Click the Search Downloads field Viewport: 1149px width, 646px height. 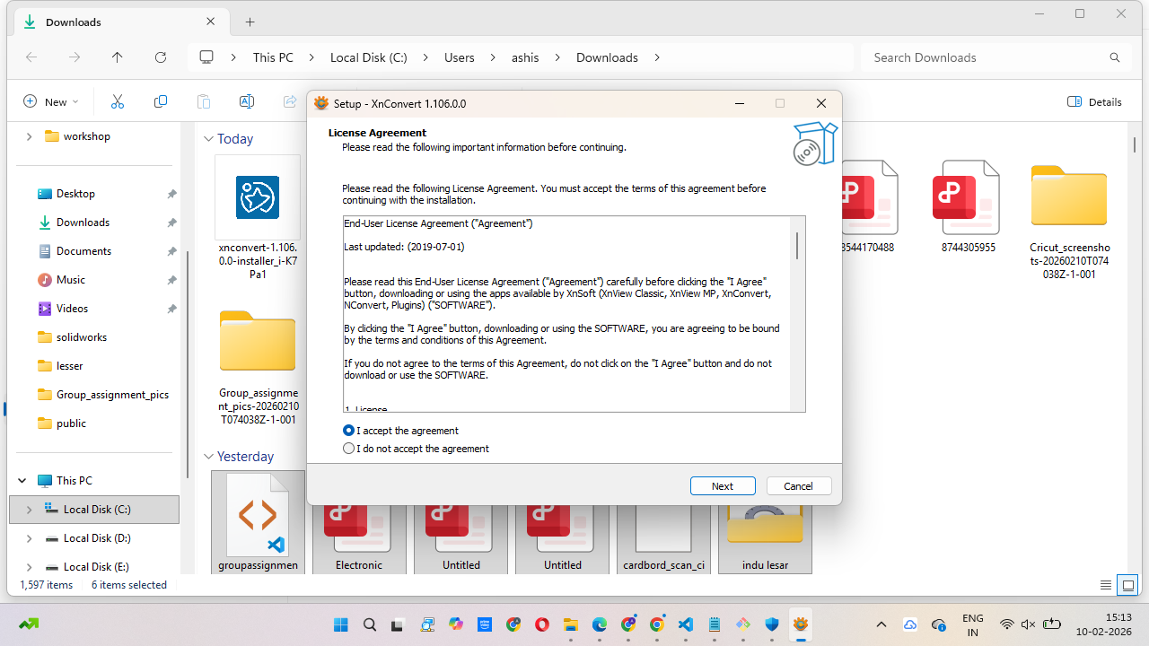(996, 57)
